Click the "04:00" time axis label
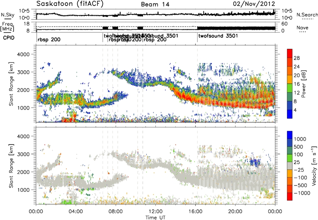Screen dimensions: 318x220 point(76,212)
